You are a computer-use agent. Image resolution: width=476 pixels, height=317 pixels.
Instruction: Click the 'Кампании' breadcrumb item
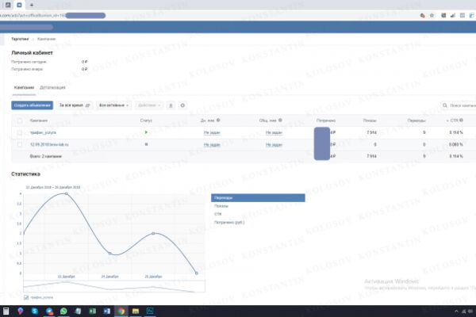click(47, 39)
